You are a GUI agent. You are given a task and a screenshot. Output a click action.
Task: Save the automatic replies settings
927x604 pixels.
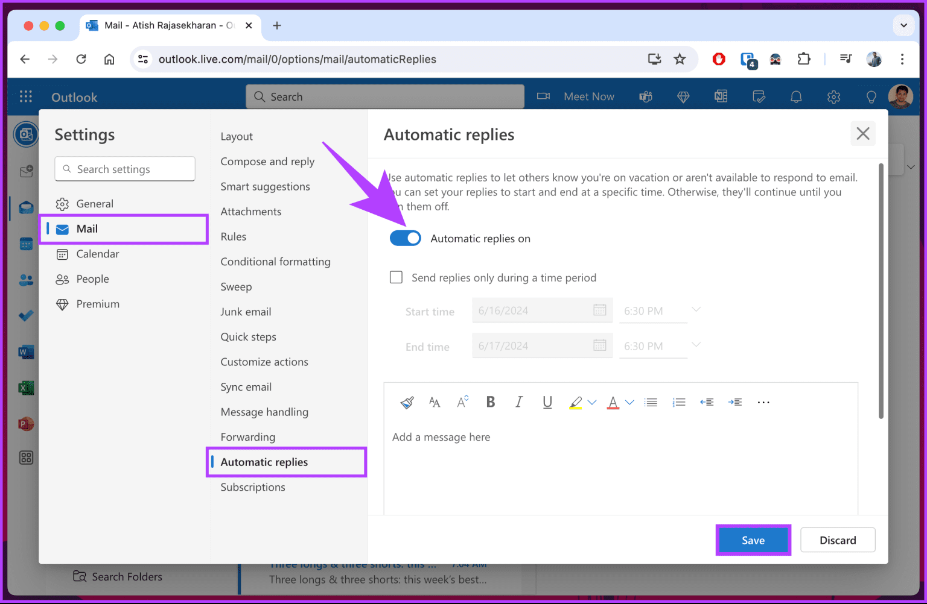tap(753, 540)
